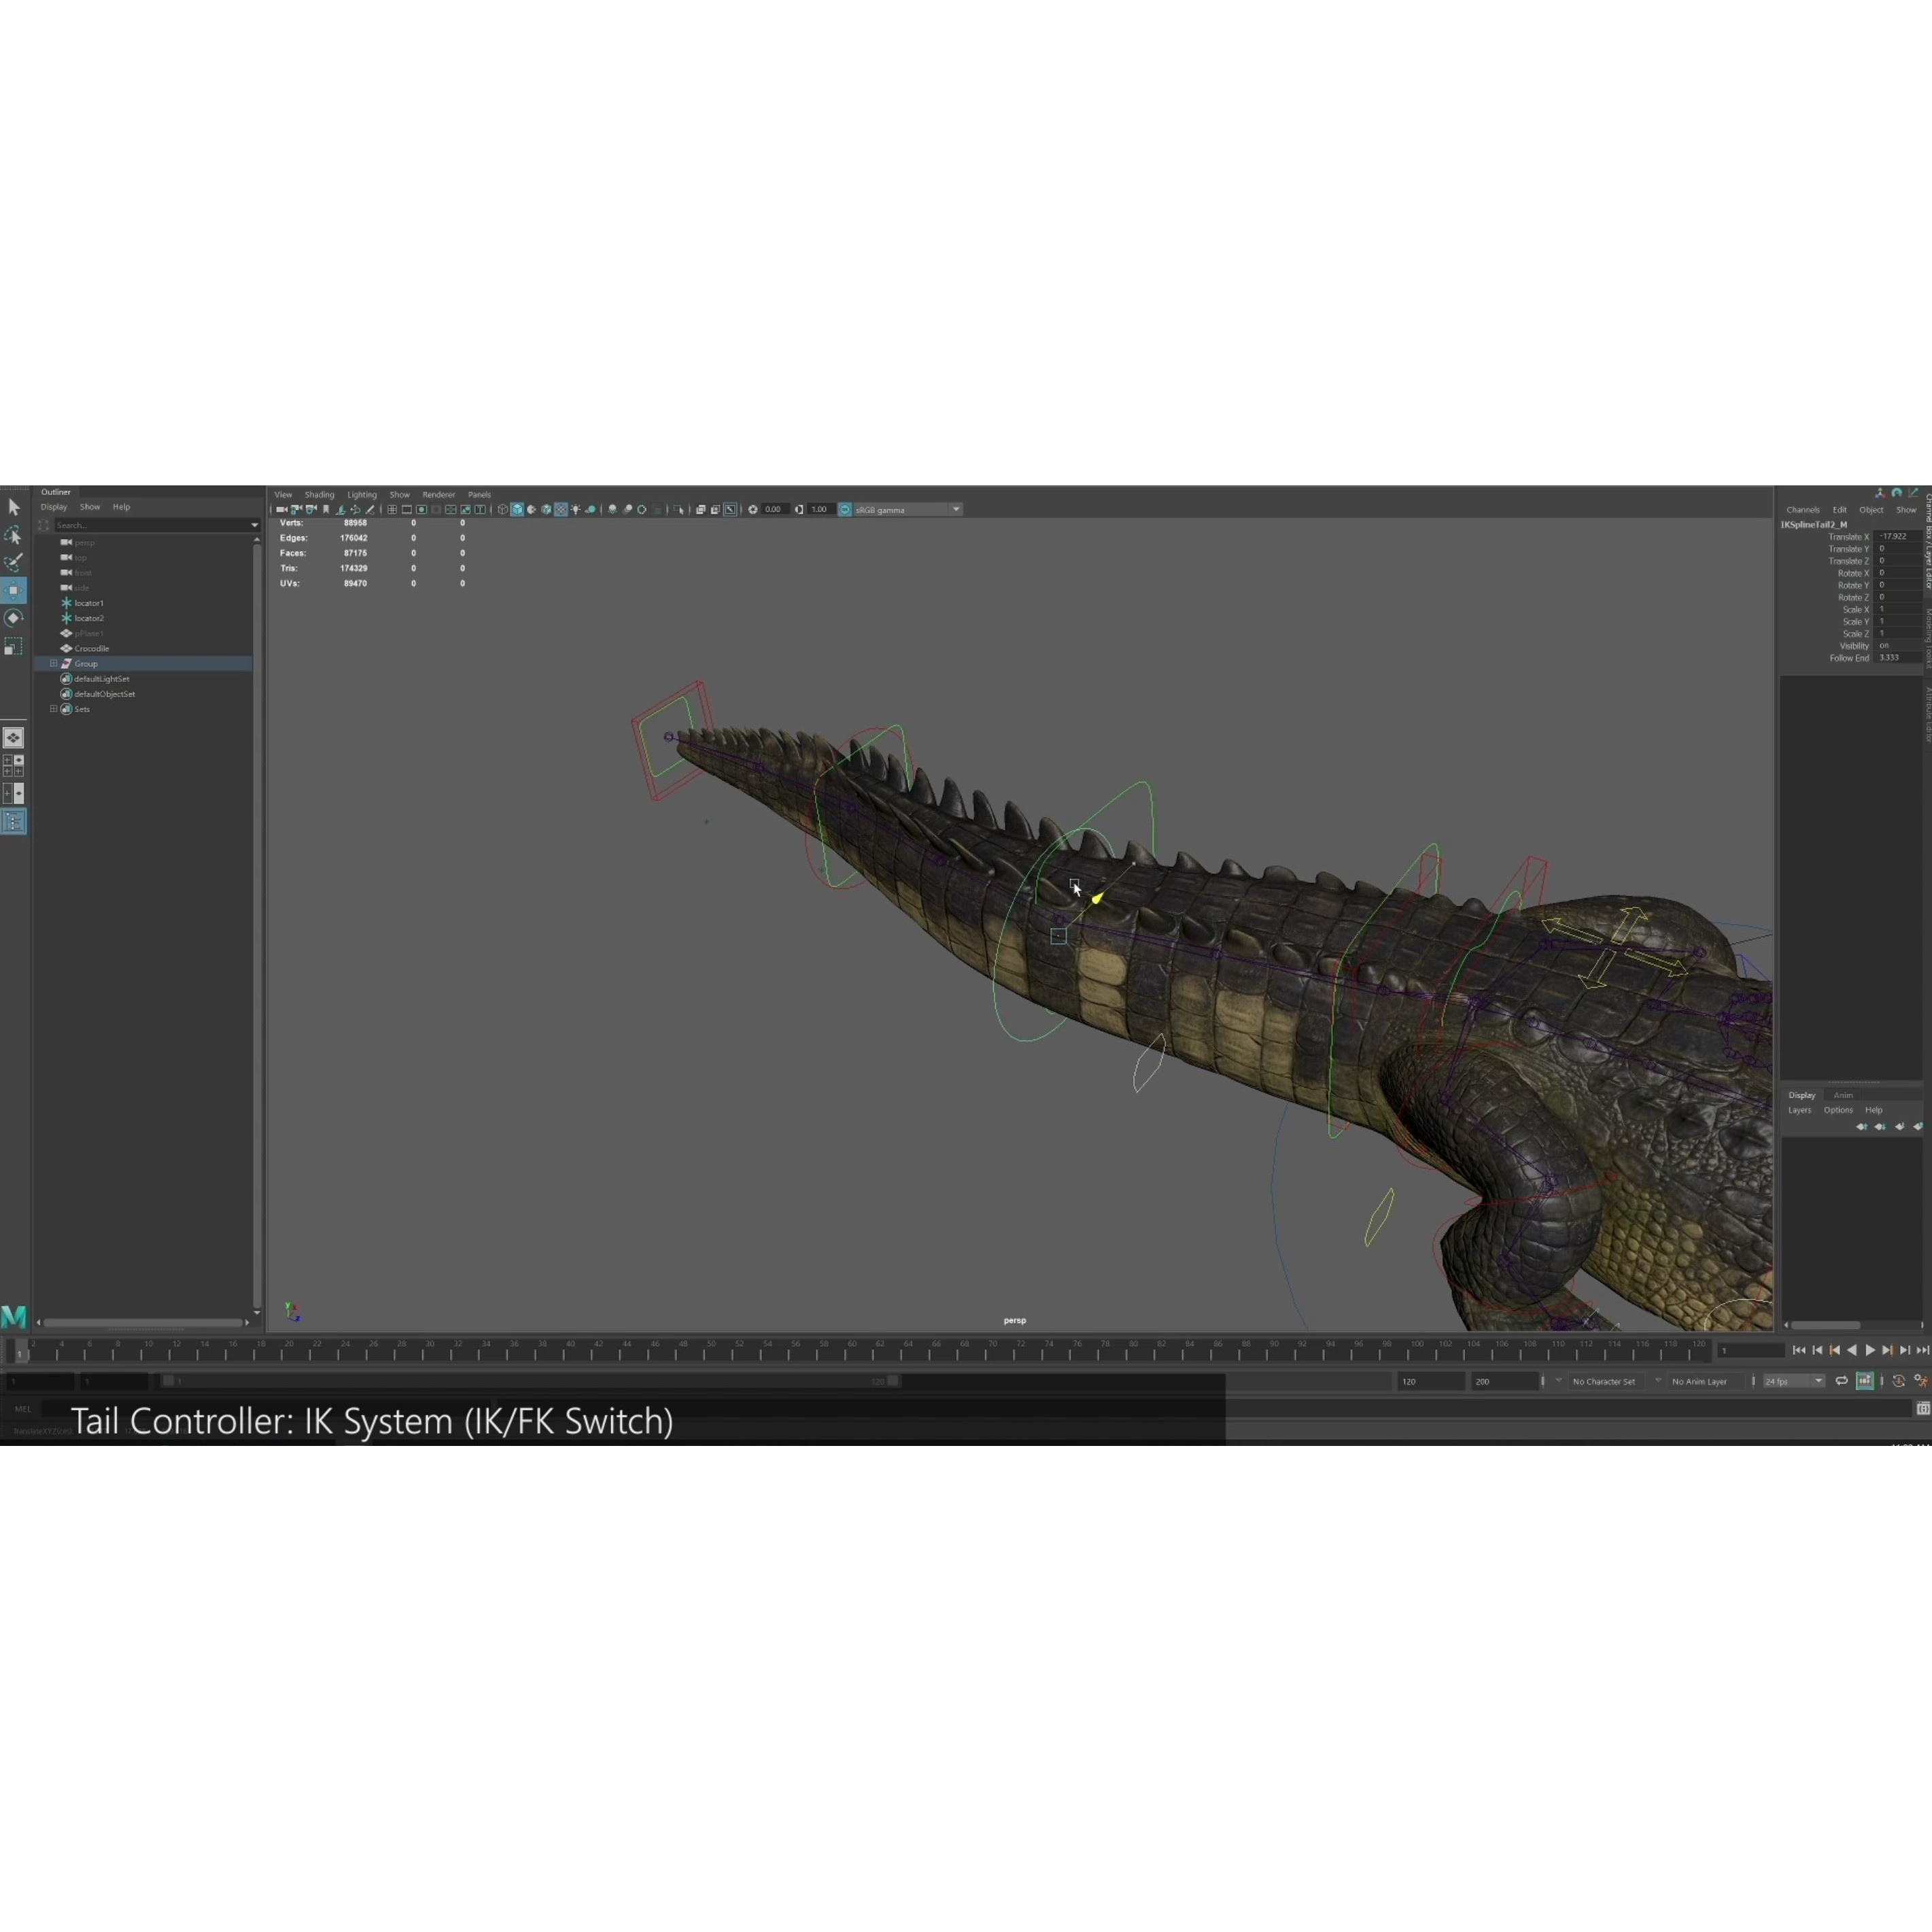Click the Move layer up icon

1862,1127
